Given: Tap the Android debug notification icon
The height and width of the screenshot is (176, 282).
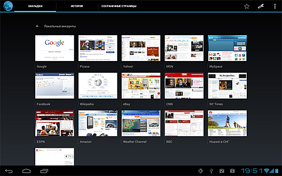Looking at the screenshot, I should (x=201, y=171).
